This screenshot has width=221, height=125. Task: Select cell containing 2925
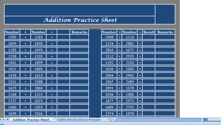pos(130,56)
